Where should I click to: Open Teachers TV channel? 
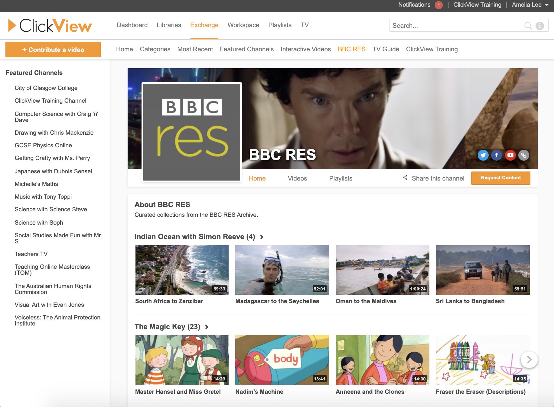point(31,254)
